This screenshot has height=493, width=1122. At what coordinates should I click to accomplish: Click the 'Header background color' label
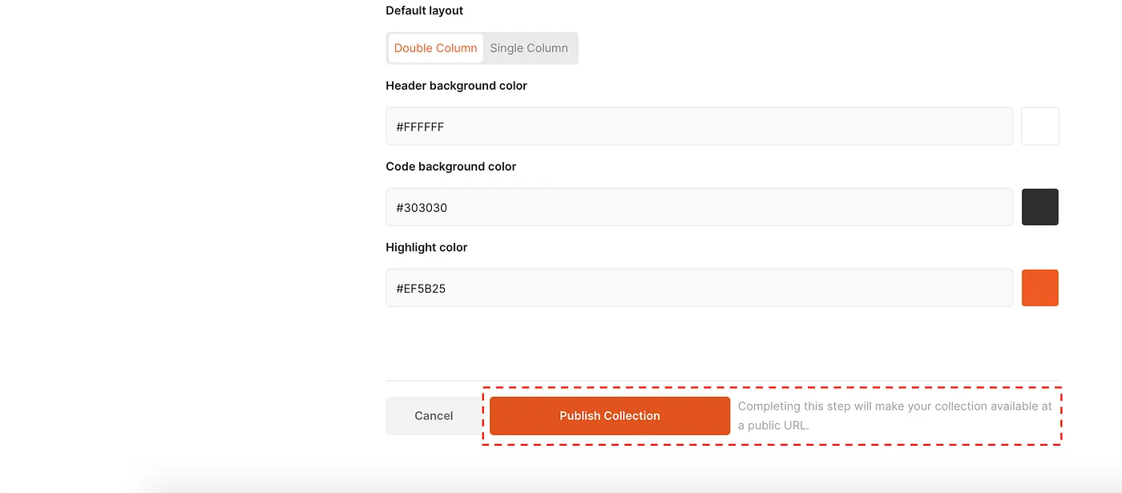click(x=457, y=86)
